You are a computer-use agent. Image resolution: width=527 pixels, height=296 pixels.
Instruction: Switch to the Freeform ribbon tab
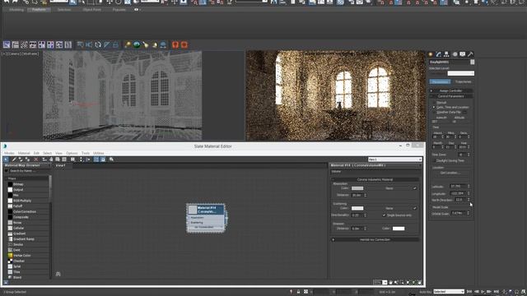39,10
